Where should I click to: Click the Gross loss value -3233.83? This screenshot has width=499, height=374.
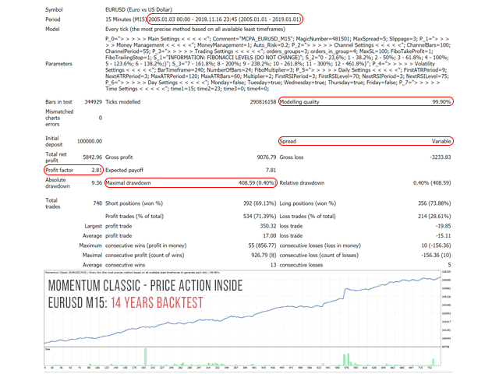pyautogui.click(x=440, y=157)
